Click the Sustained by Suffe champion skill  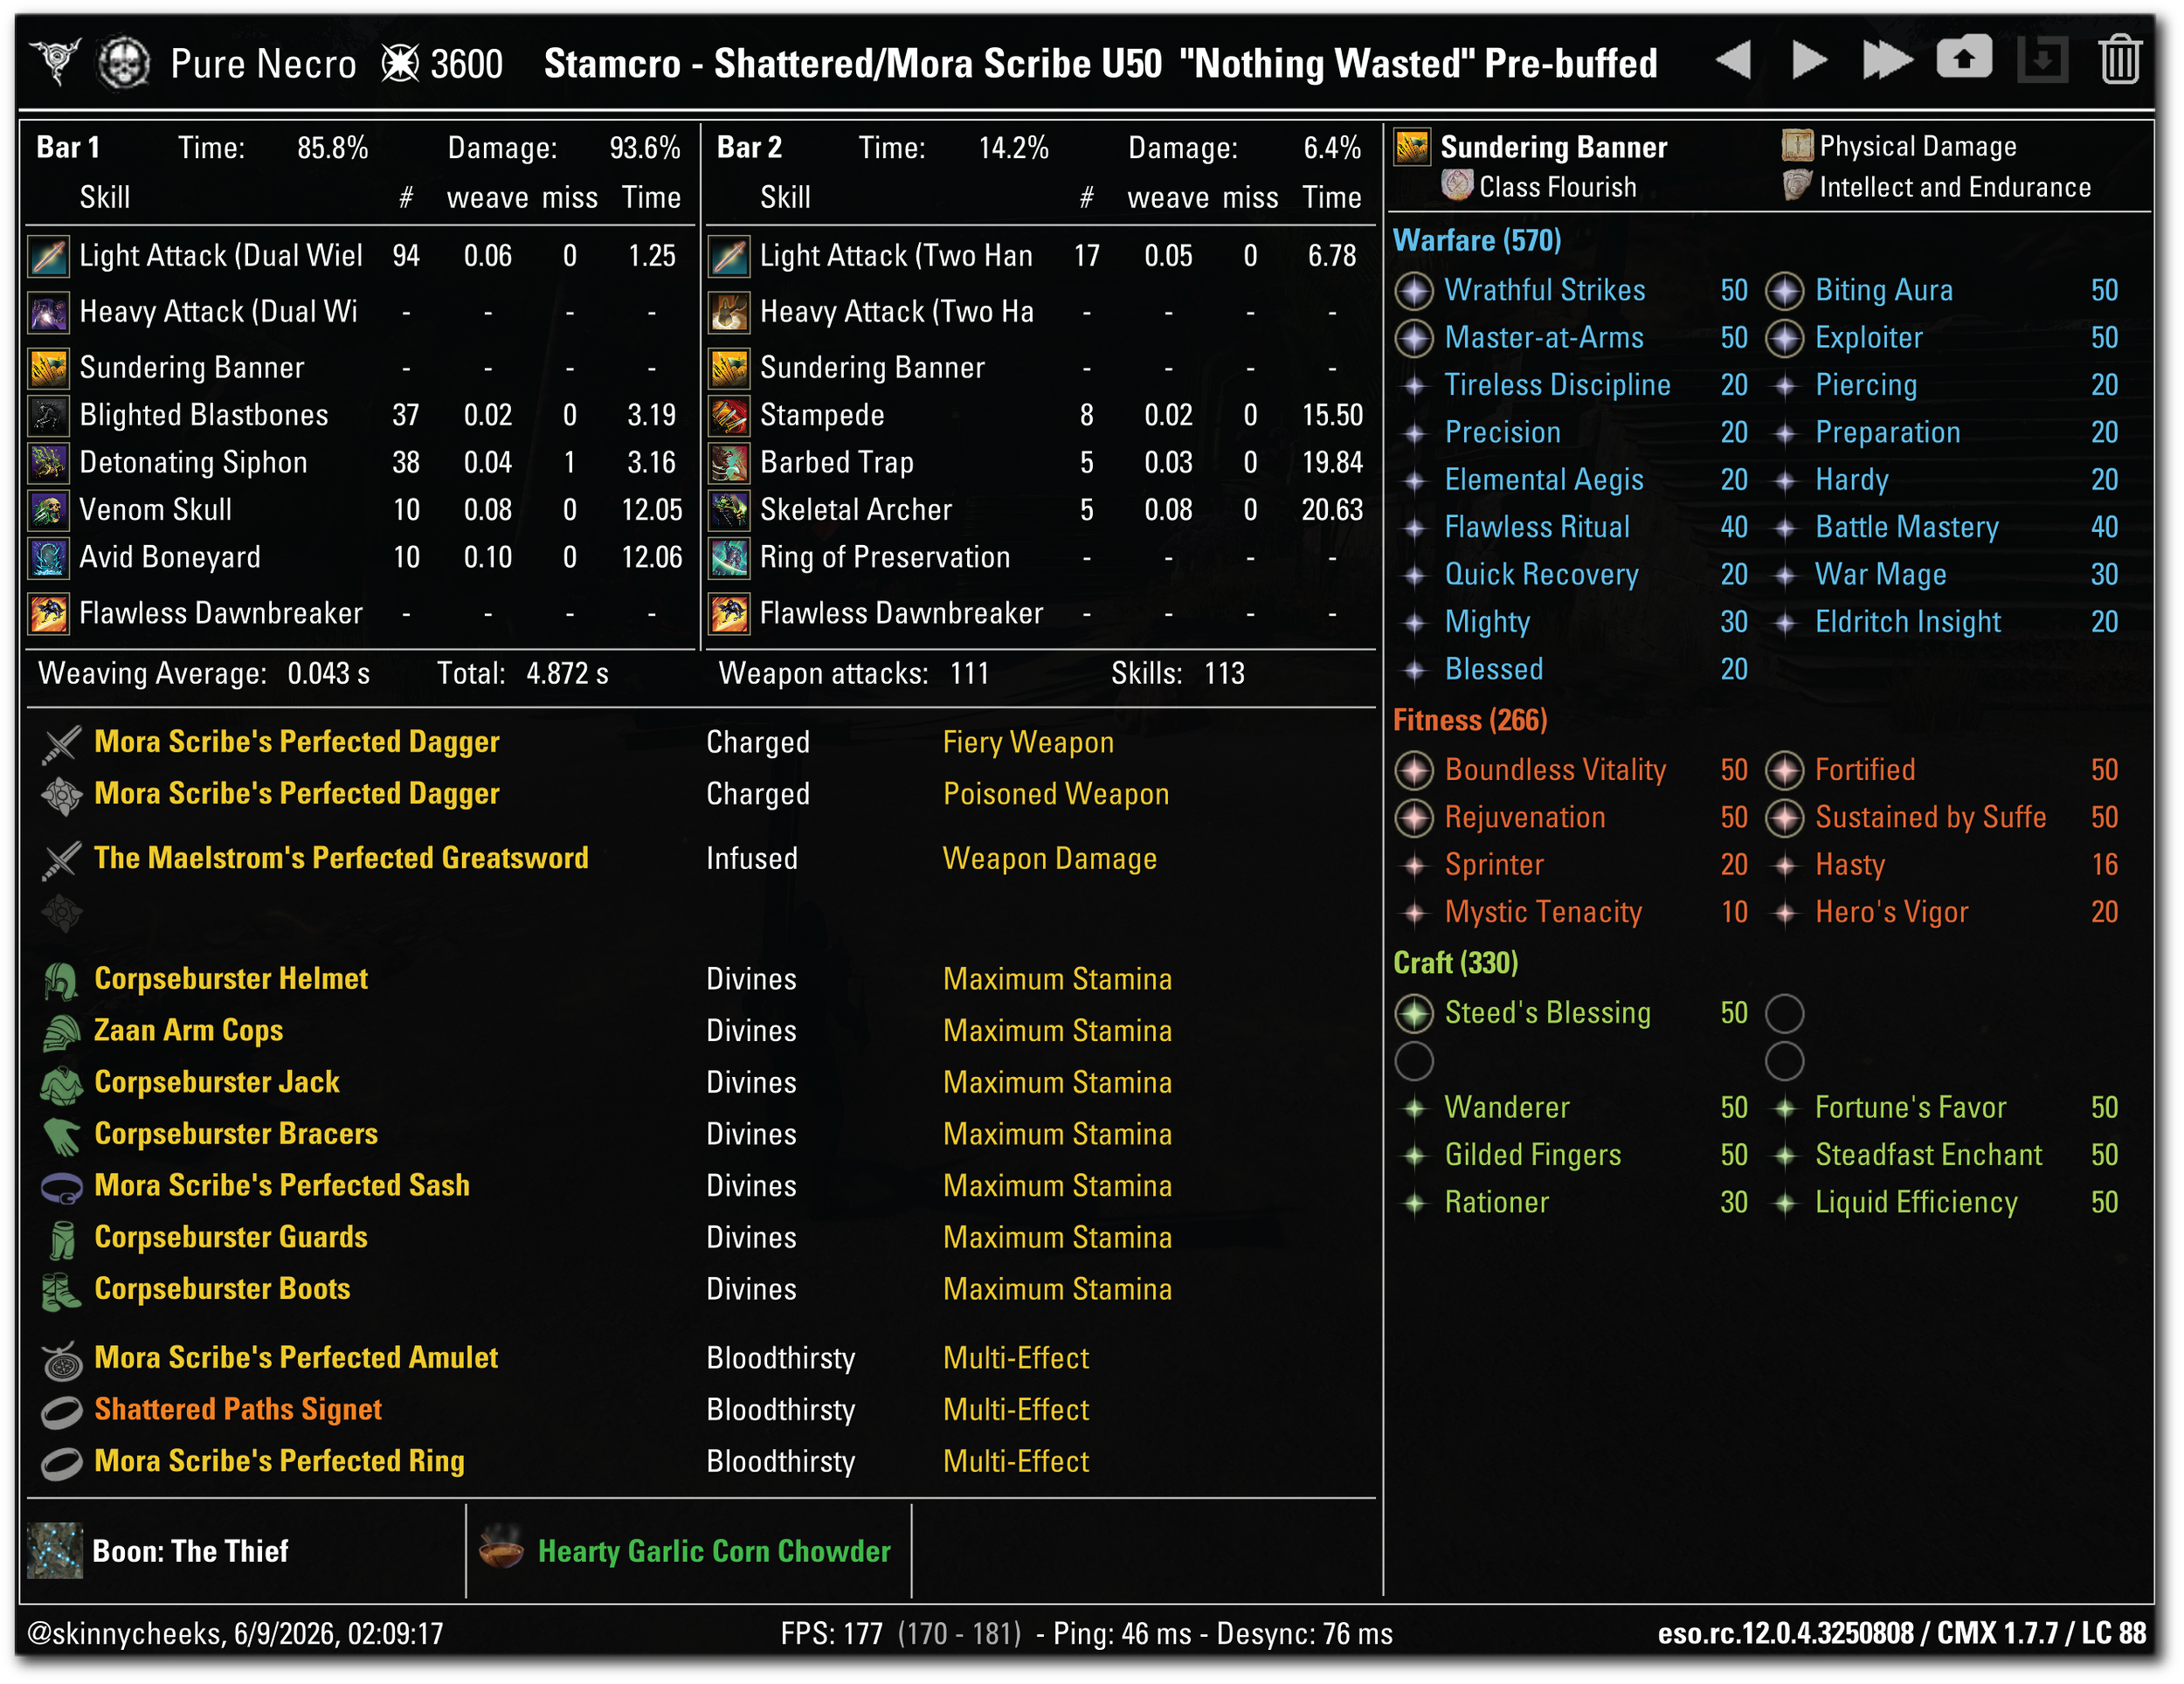tap(1930, 817)
